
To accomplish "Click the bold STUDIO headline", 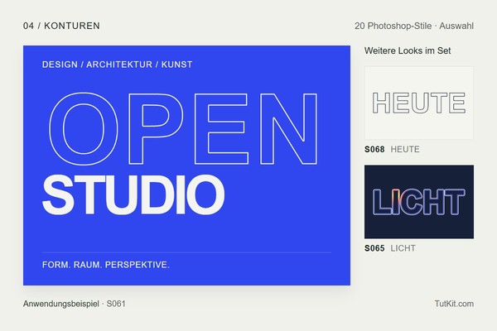I will pyautogui.click(x=133, y=194).
